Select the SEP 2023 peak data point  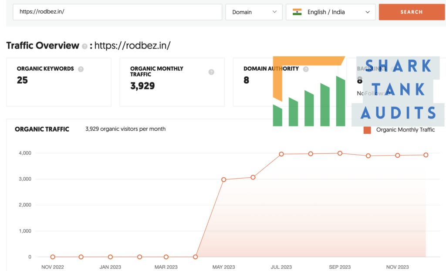(x=339, y=153)
